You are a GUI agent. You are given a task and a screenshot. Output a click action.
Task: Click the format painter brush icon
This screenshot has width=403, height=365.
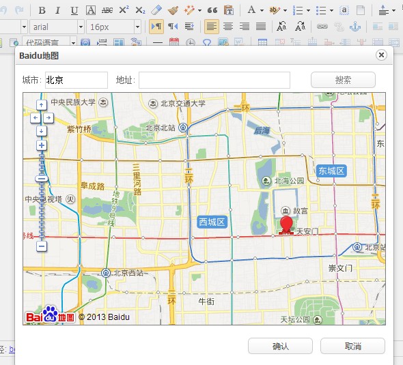coord(173,10)
